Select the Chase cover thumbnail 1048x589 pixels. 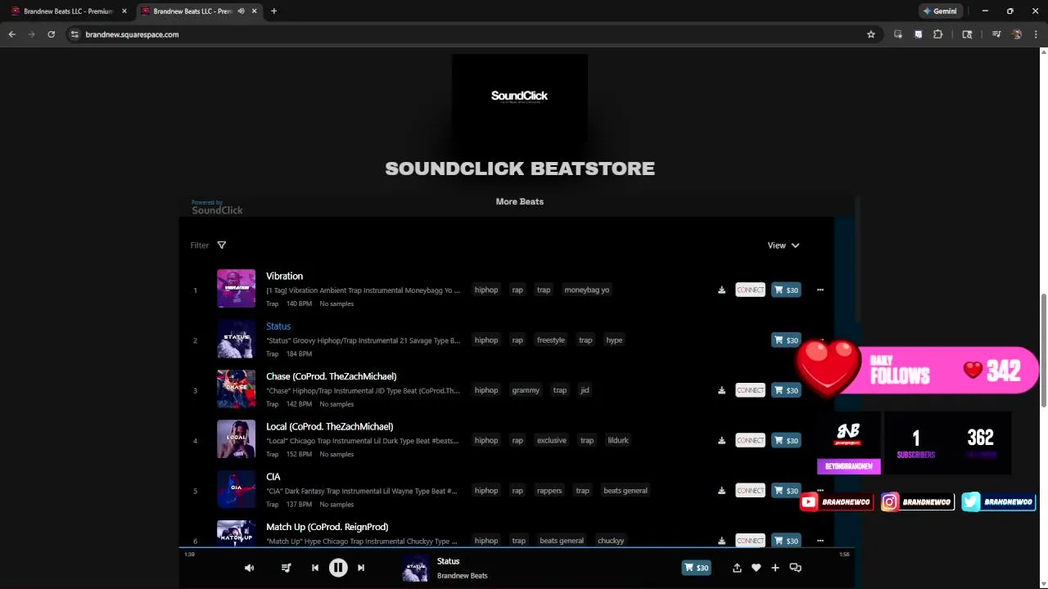(236, 389)
